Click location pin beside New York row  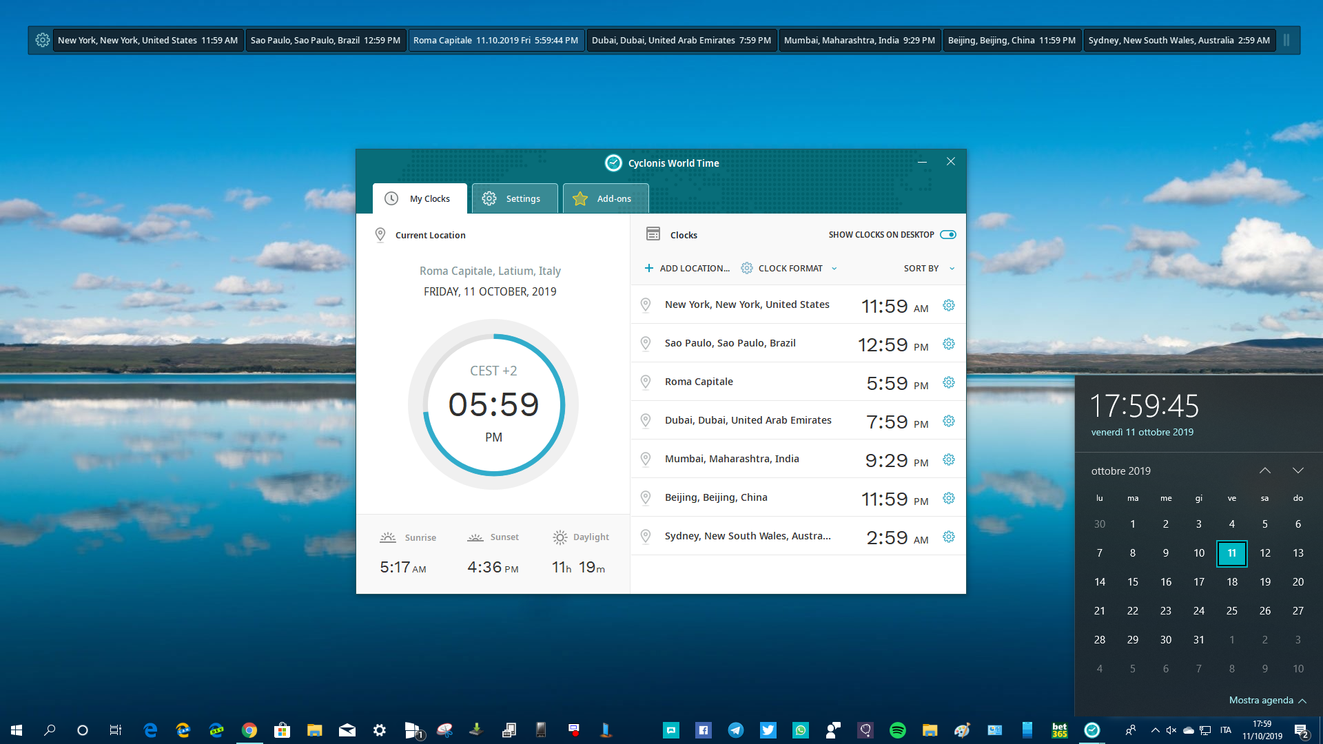point(646,304)
